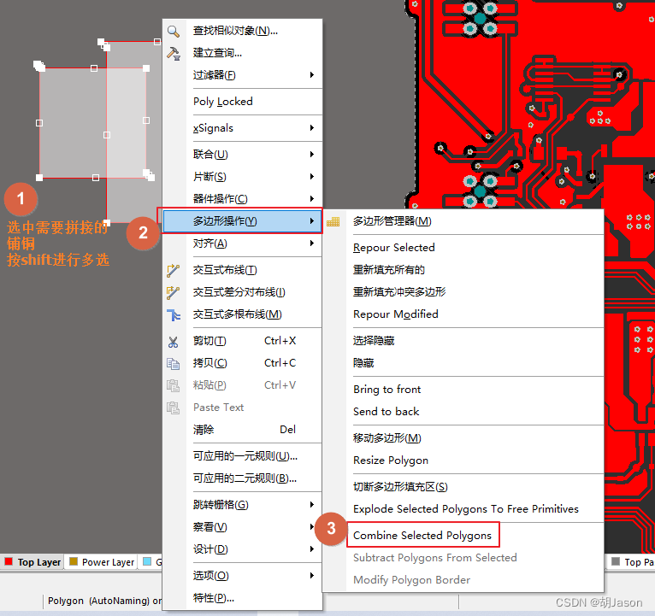Click the Polygon (AutoNaming) status text
This screenshot has height=616, width=655.
[104, 601]
